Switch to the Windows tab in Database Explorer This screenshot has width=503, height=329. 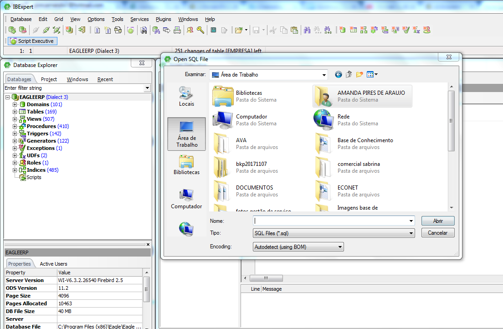tap(77, 79)
